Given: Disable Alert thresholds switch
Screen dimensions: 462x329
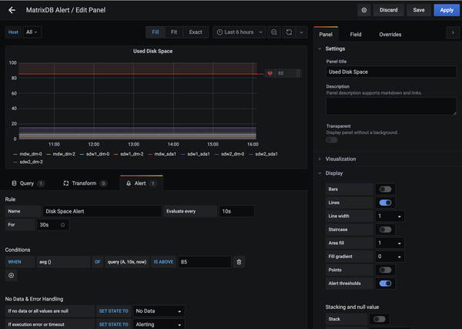Looking at the screenshot, I should click(x=385, y=284).
